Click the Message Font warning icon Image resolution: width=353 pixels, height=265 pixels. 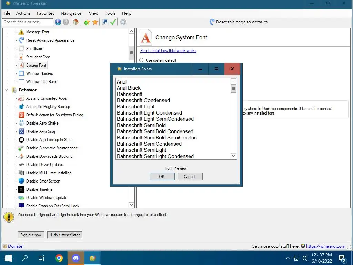(21, 32)
